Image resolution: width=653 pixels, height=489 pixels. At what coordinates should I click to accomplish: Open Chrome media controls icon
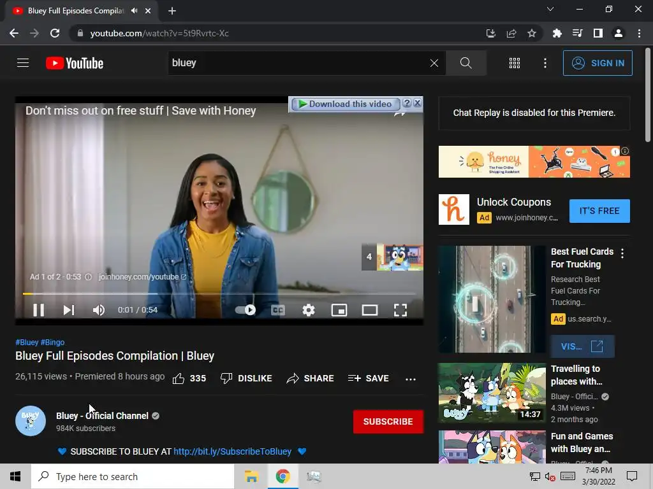coord(577,33)
